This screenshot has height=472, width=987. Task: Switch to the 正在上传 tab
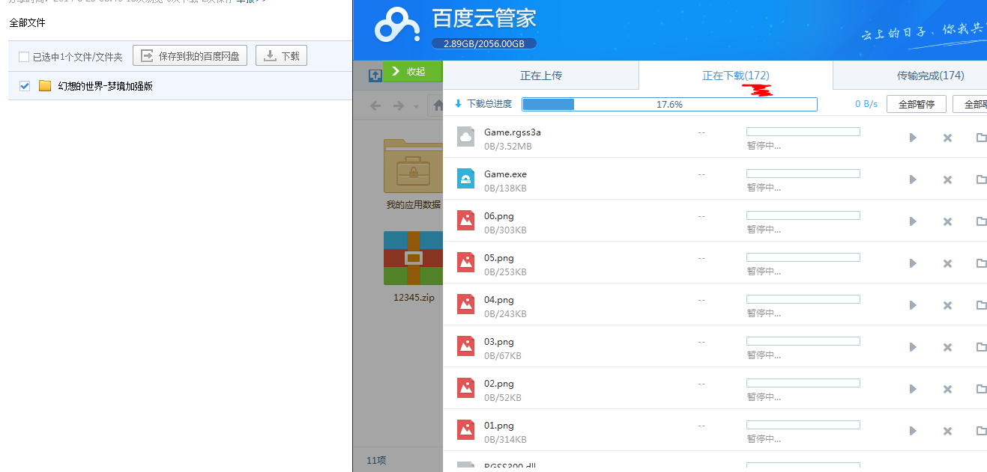(x=541, y=76)
